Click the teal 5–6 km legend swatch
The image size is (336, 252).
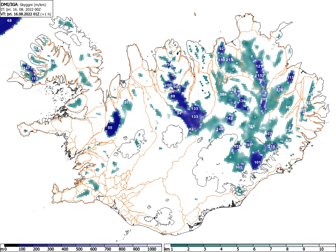point(245,245)
